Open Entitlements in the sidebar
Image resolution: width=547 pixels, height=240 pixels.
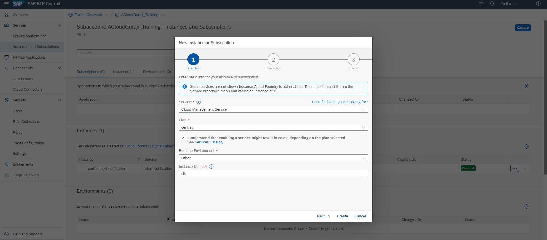[x=23, y=164]
